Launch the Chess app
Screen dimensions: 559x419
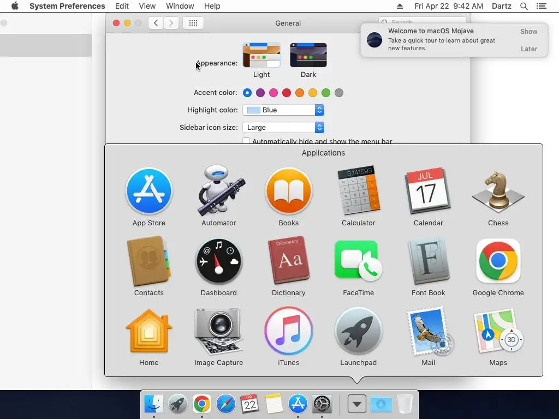click(498, 191)
